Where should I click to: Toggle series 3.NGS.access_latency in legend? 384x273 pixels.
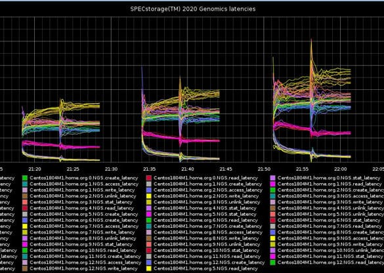coord(331,196)
